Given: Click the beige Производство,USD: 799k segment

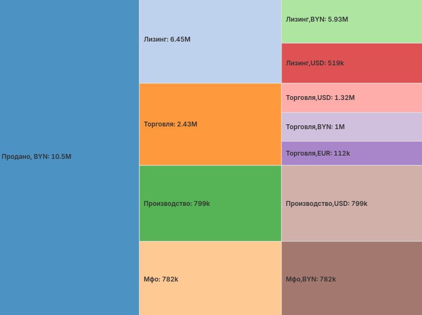Looking at the screenshot, I should click(351, 222).
